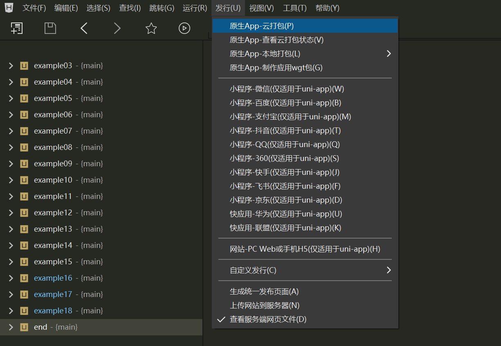Select 上传网站到服务器(N)
501x346 pixels.
(305, 306)
